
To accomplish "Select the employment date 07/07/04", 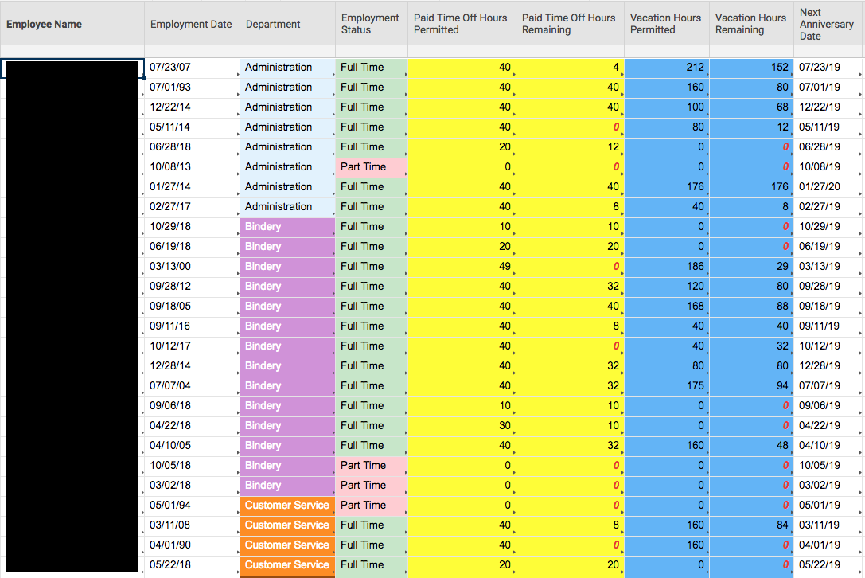I will pos(192,385).
